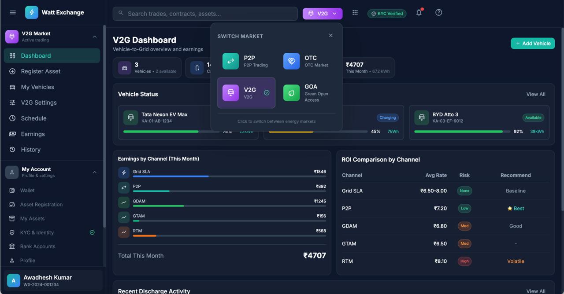Select the P2P Trading icon
The height and width of the screenshot is (294, 564).
[x=231, y=62]
